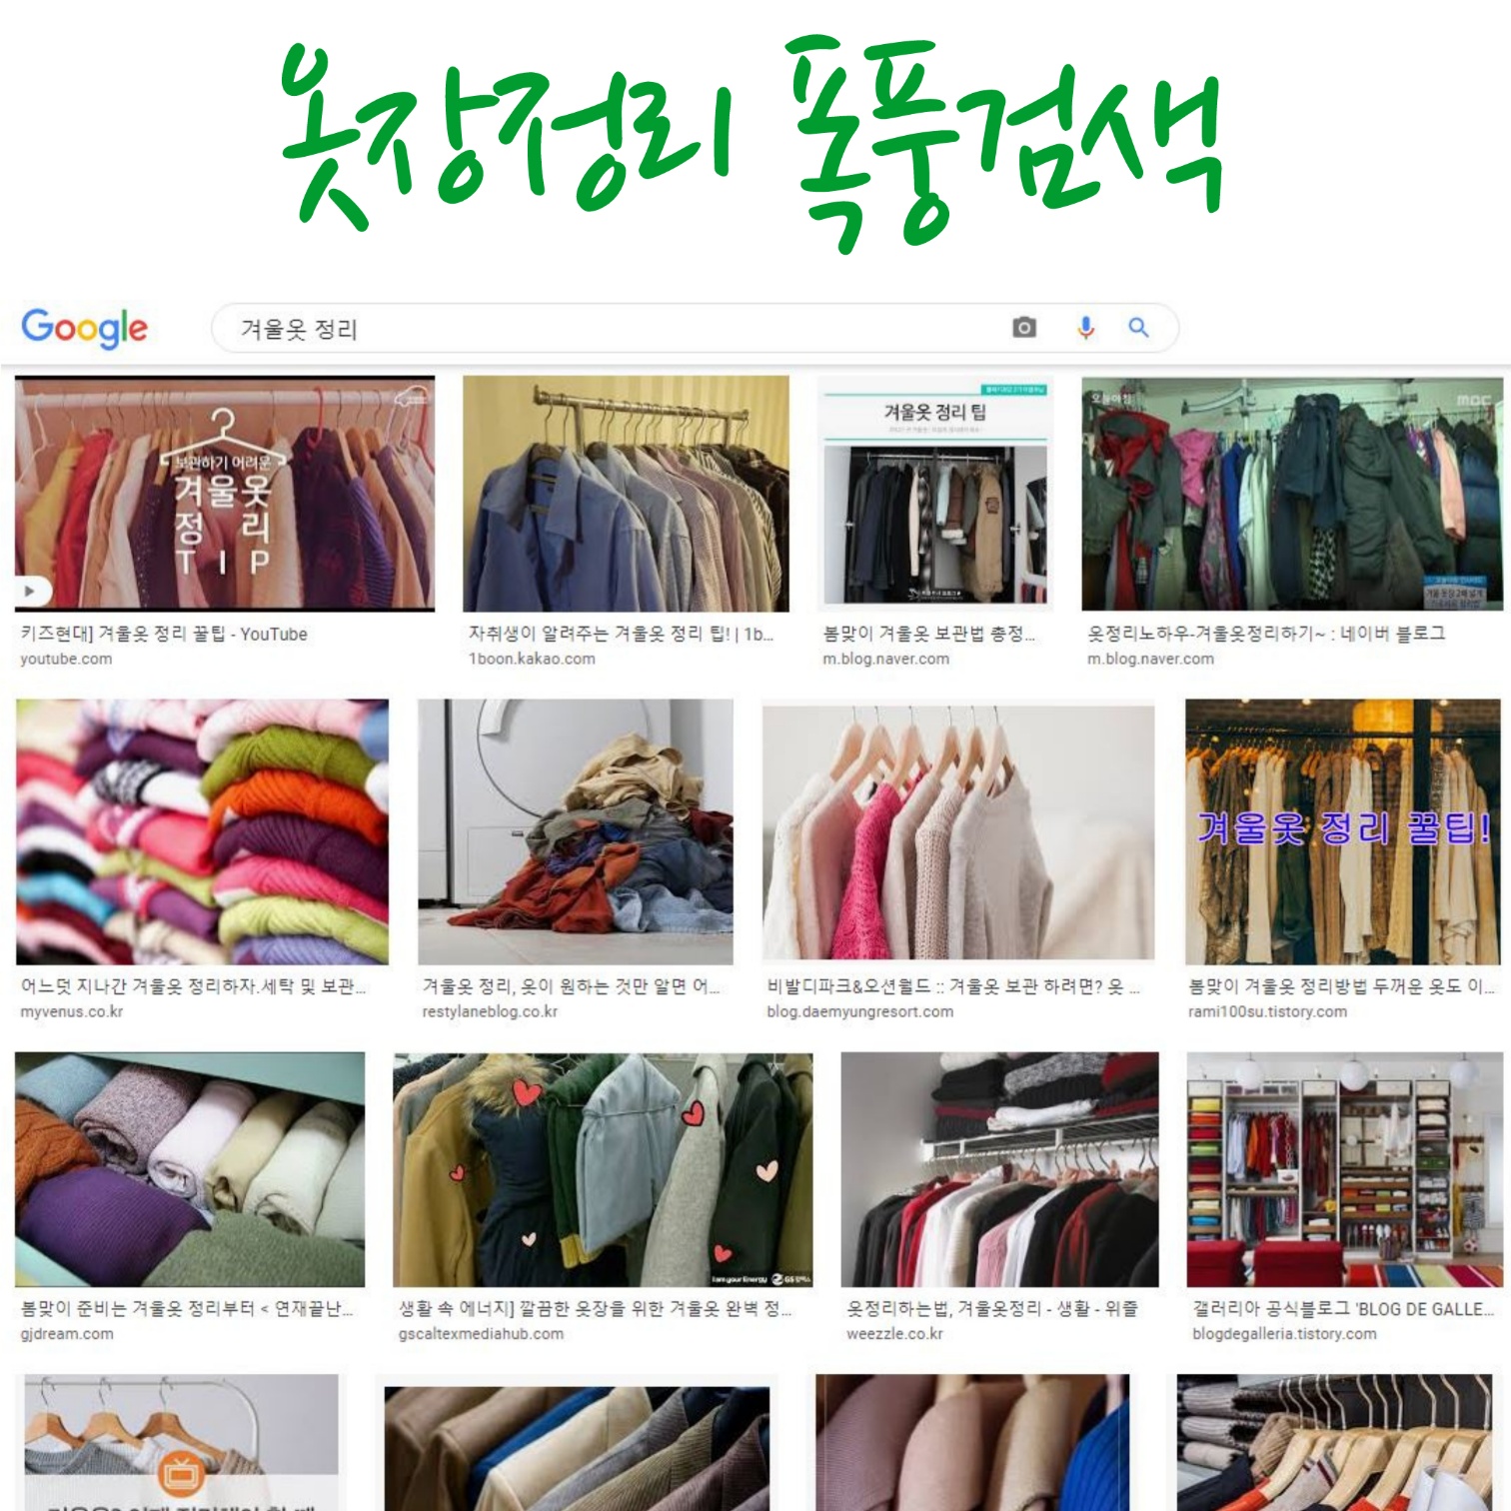Screen dimensions: 1511x1511
Task: Click the camera search-by-image icon
Action: point(1024,328)
